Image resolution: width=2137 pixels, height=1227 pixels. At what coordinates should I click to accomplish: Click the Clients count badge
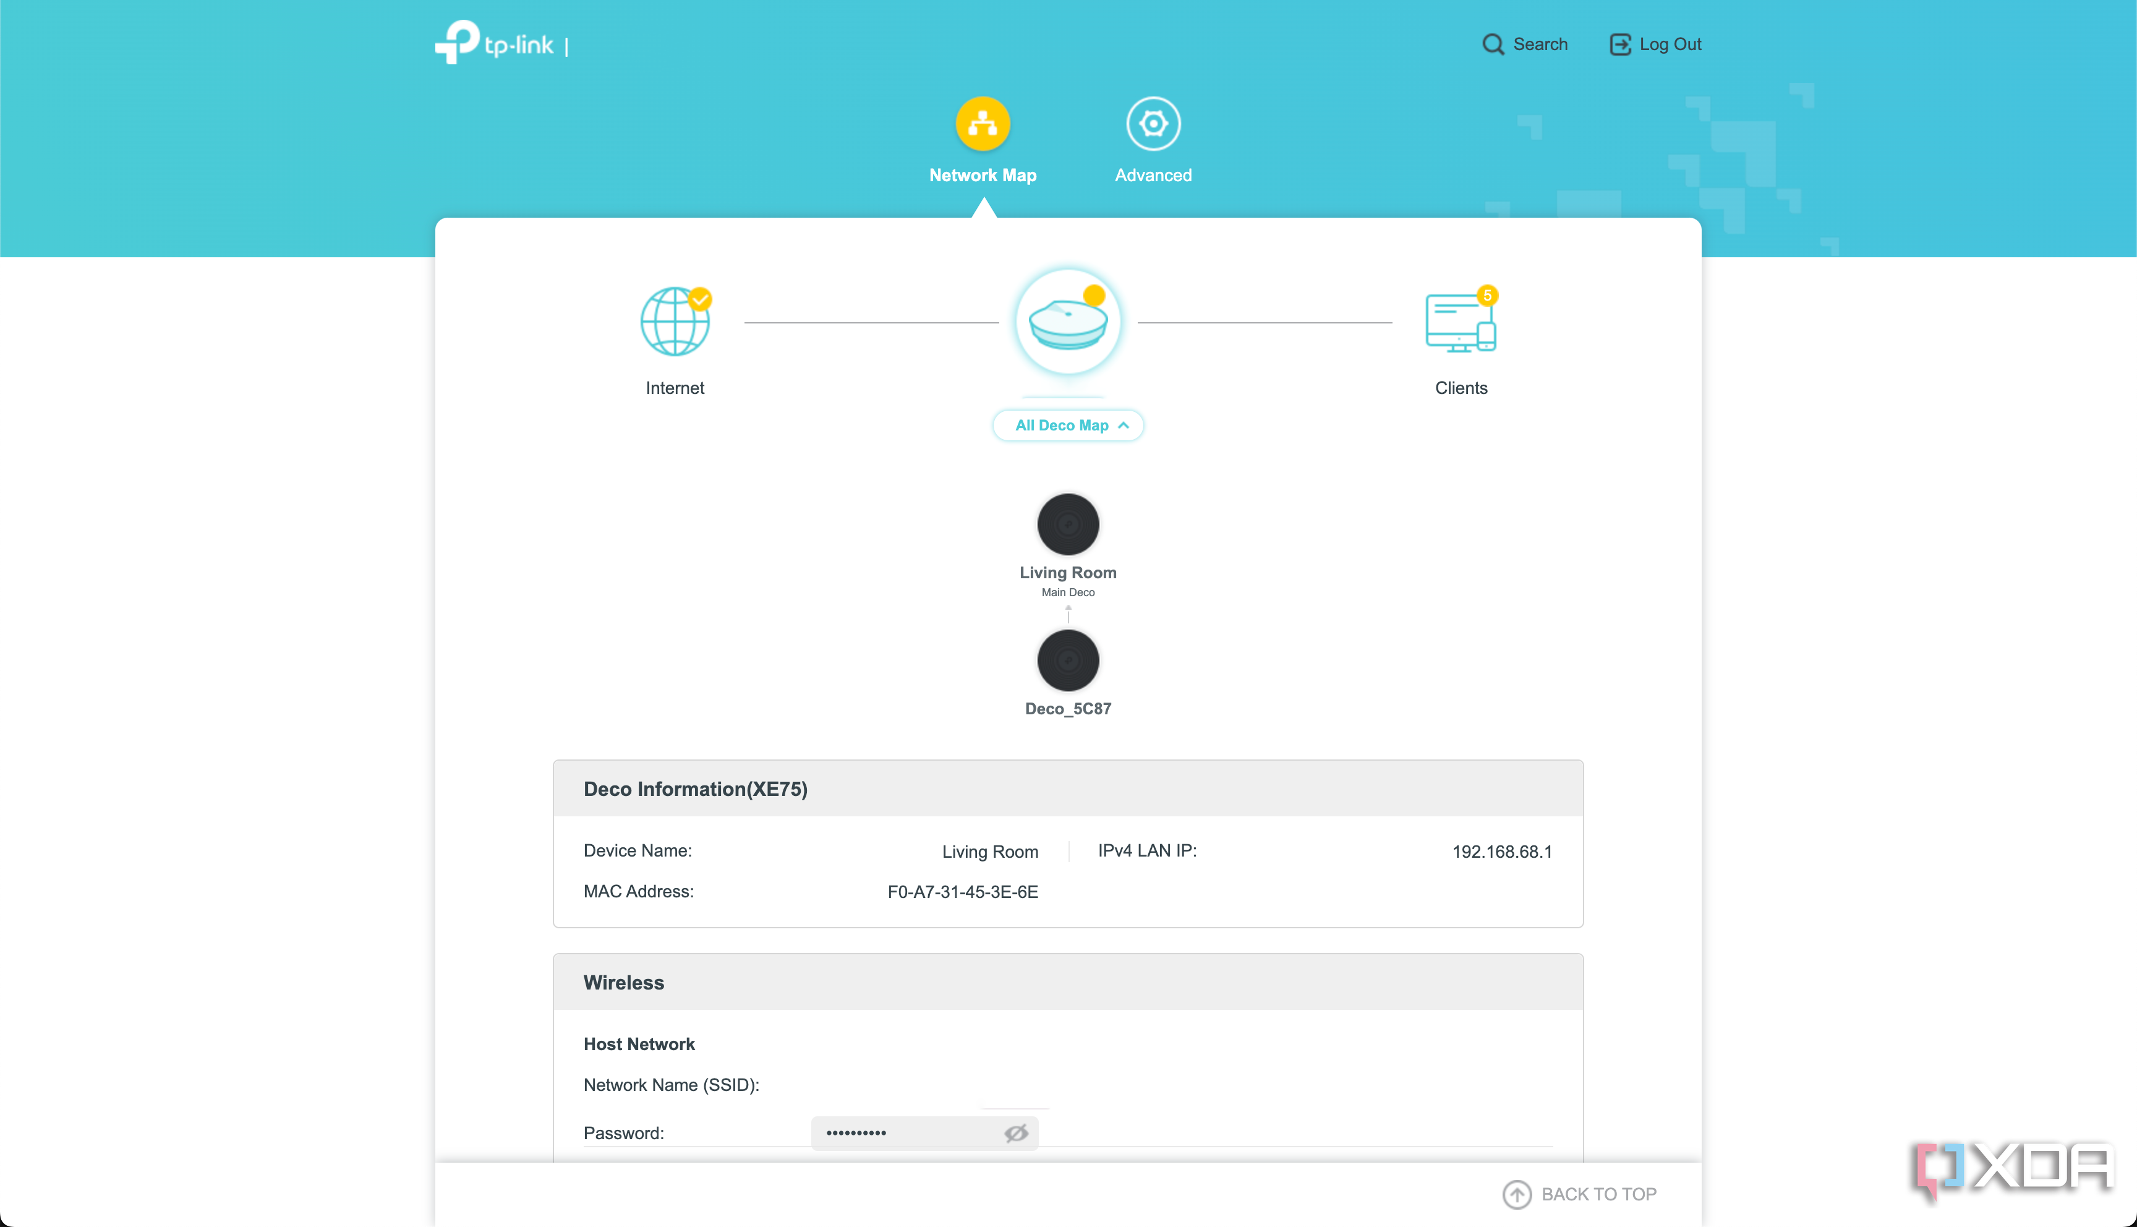click(1487, 296)
